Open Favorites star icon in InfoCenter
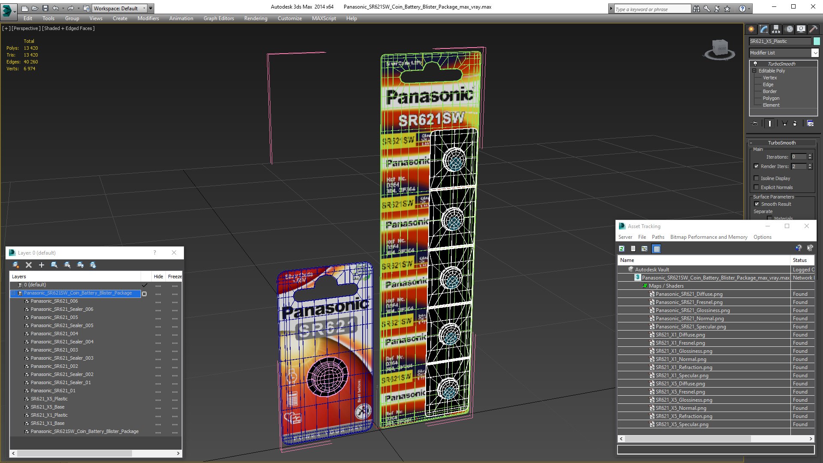 727,9
